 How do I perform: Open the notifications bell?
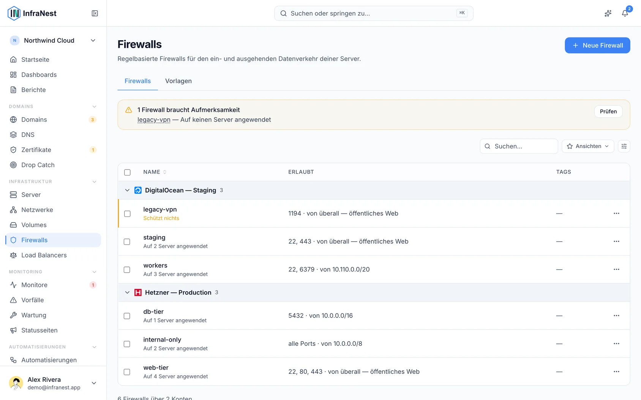pos(625,13)
